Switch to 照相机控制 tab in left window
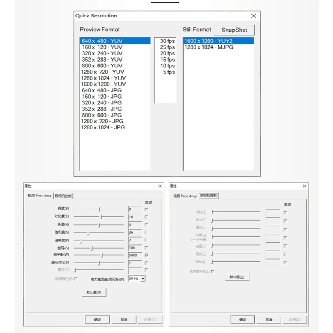Image resolution: width=333 pixels, height=333 pixels. (x=63, y=196)
